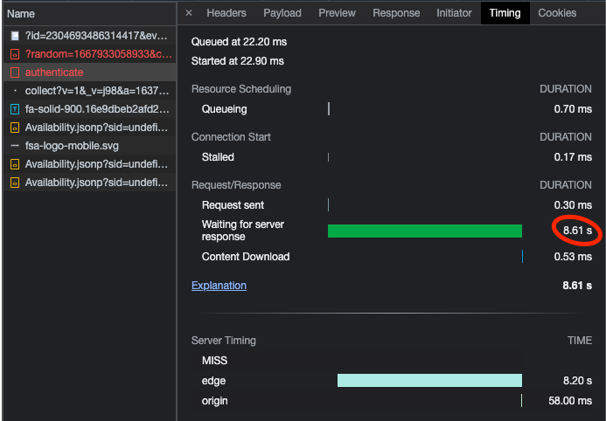Select the authenticate request in list
The height and width of the screenshot is (421, 606).
click(x=89, y=72)
